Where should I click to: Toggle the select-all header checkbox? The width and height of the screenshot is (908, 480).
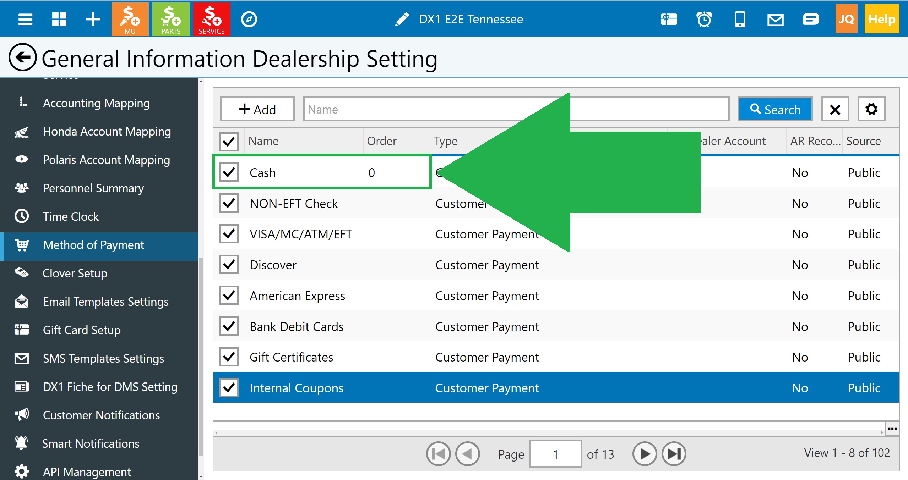229,141
